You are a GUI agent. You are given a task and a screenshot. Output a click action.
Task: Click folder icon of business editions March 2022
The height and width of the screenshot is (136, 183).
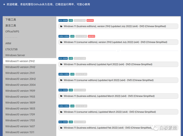point(61,96)
